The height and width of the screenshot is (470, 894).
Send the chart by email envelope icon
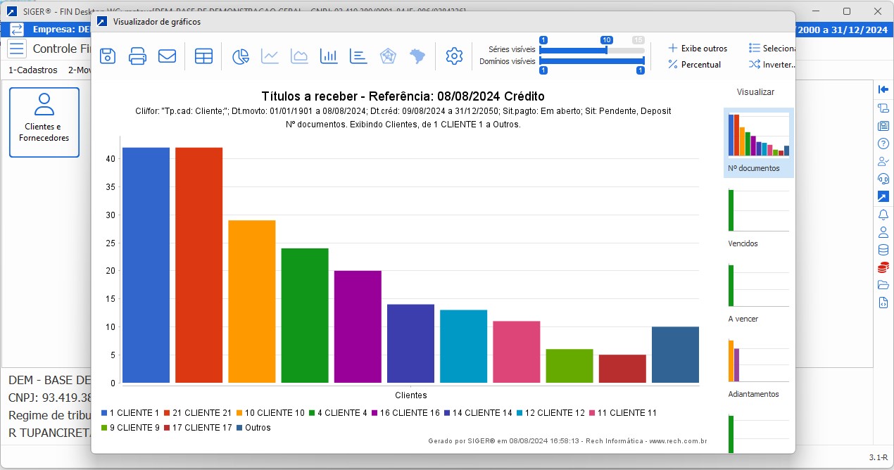(x=167, y=56)
